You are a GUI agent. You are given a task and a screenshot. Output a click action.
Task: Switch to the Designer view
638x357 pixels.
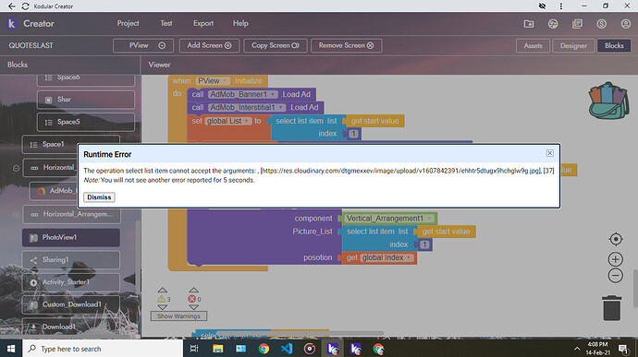pyautogui.click(x=573, y=46)
